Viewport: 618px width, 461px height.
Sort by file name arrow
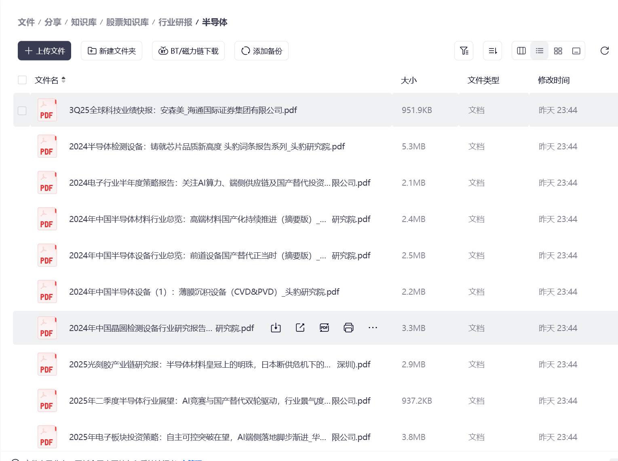coord(63,80)
